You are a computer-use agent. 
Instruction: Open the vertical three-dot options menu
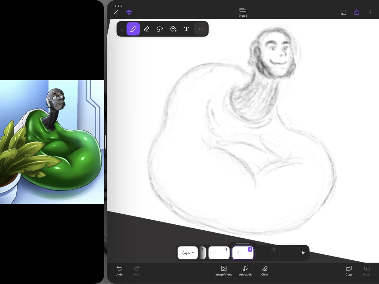(x=370, y=12)
